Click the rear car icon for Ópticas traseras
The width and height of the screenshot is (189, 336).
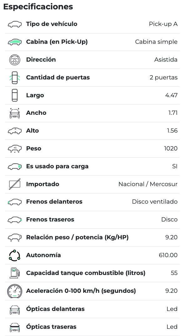15,327
